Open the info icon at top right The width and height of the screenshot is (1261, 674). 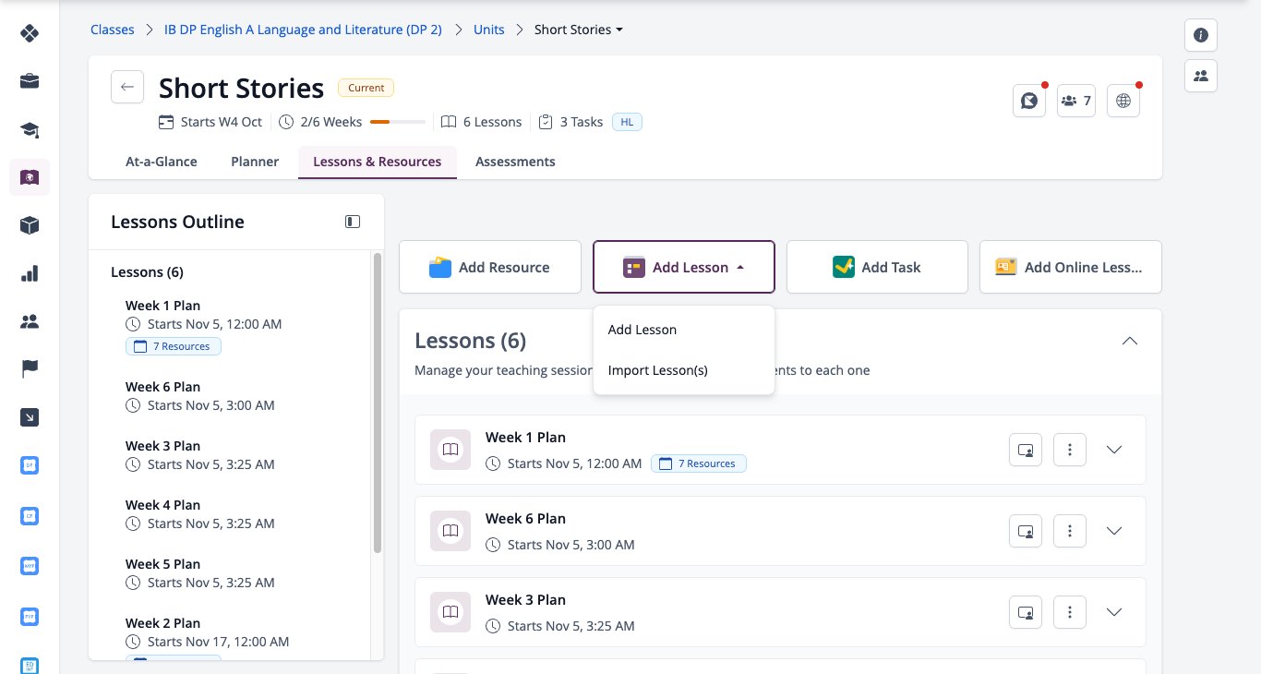(x=1201, y=35)
